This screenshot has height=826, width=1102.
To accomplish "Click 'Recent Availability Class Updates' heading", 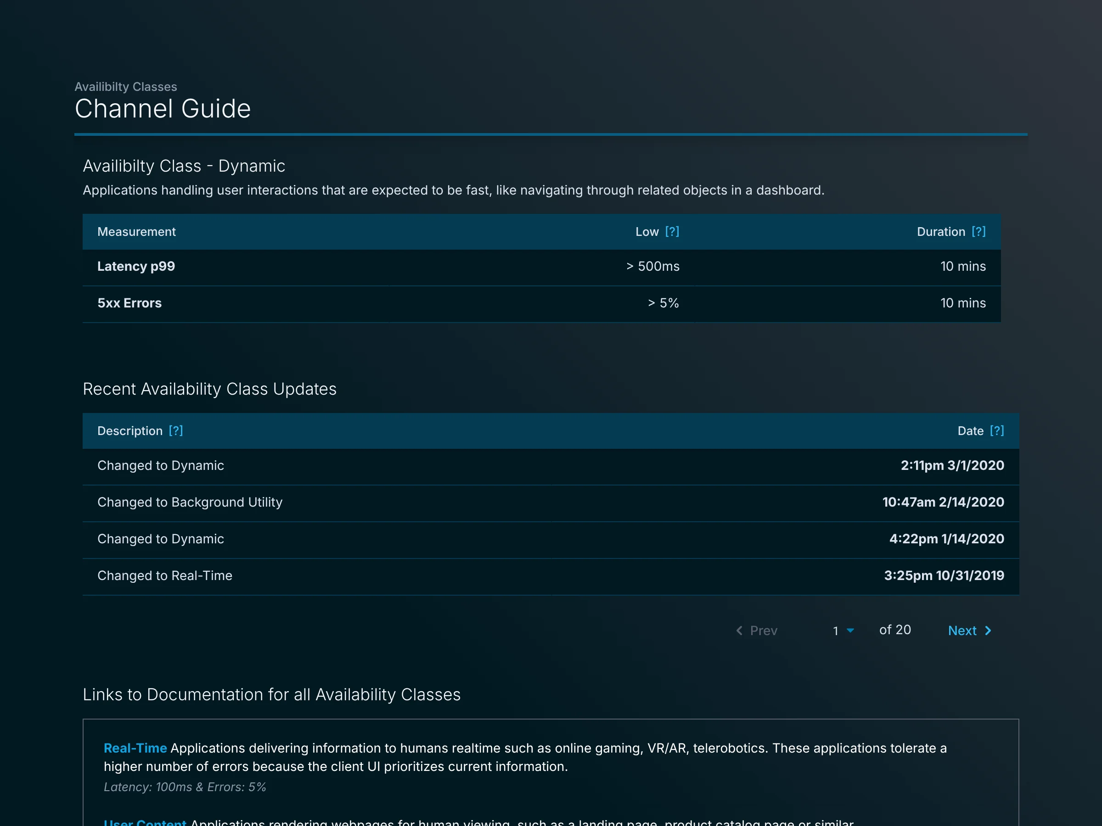I will (x=210, y=389).
